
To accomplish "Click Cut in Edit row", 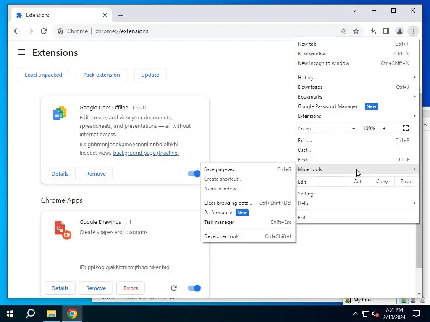I will [x=357, y=182].
